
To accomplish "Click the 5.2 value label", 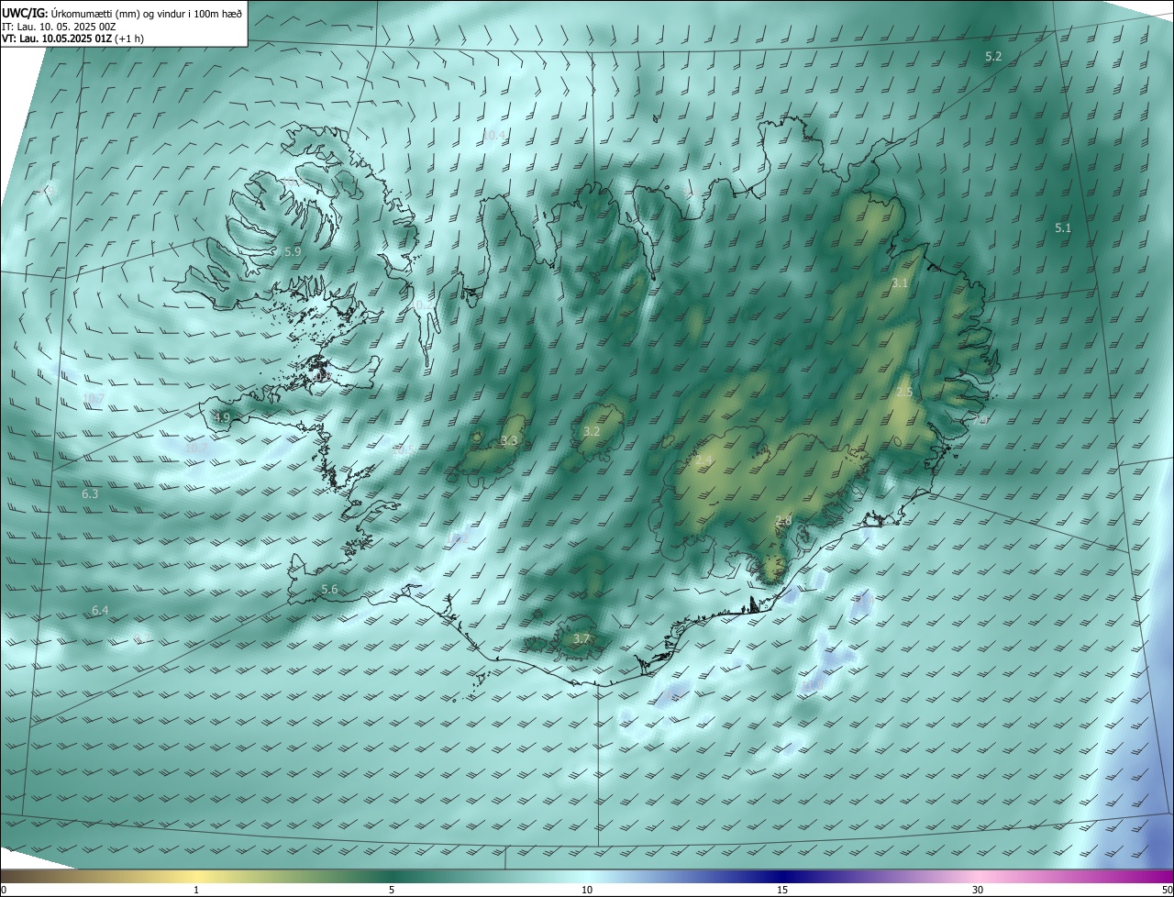I will tap(993, 57).
